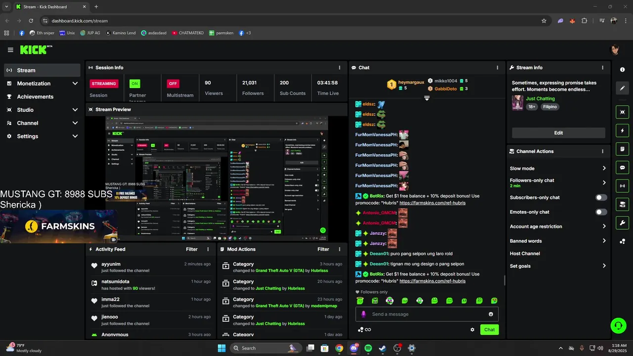The image size is (633, 356).
Task: Open Steam from the Windows taskbar
Action: pos(382,348)
